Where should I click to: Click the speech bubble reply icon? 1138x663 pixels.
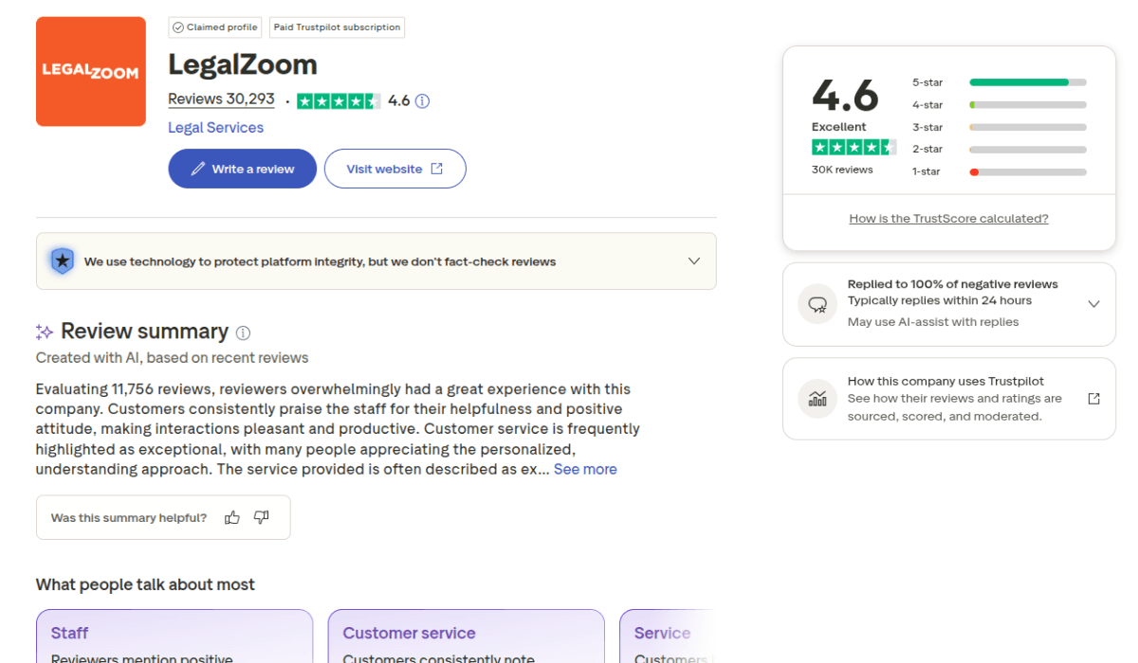817,304
